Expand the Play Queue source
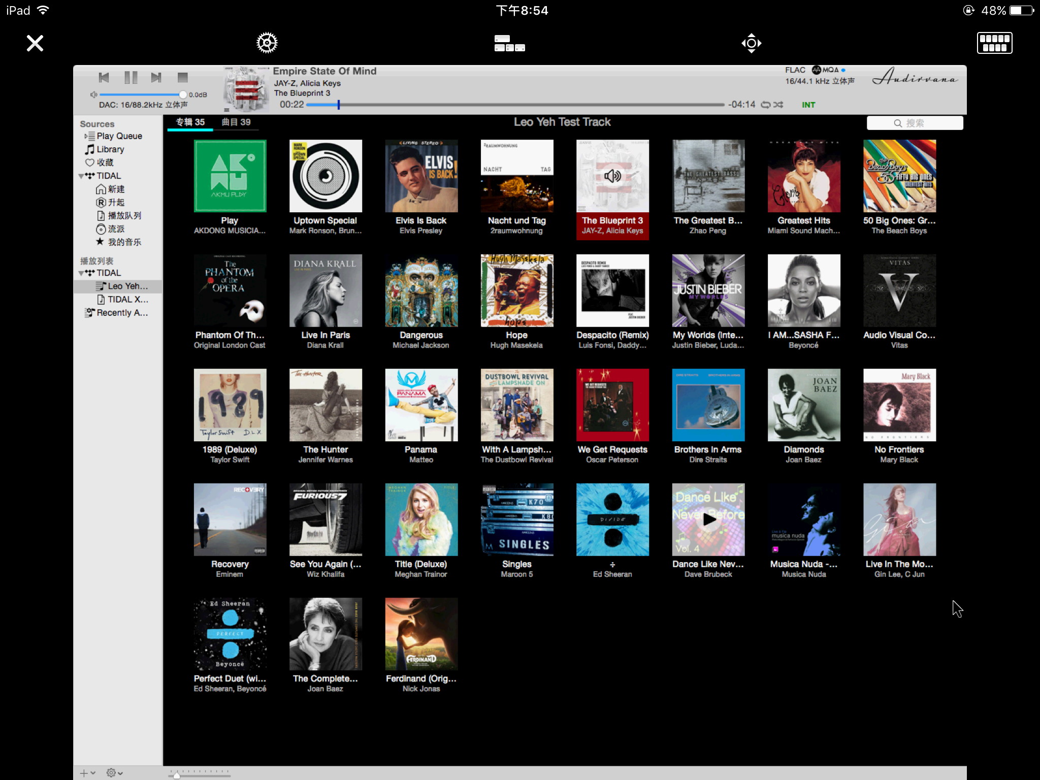Image resolution: width=1040 pixels, height=780 pixels. [x=119, y=136]
